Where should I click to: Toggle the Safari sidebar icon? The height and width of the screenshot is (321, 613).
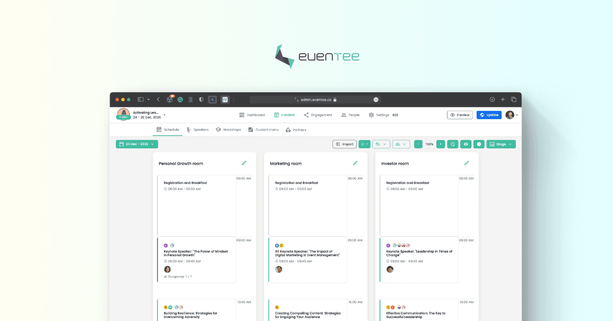pos(140,100)
